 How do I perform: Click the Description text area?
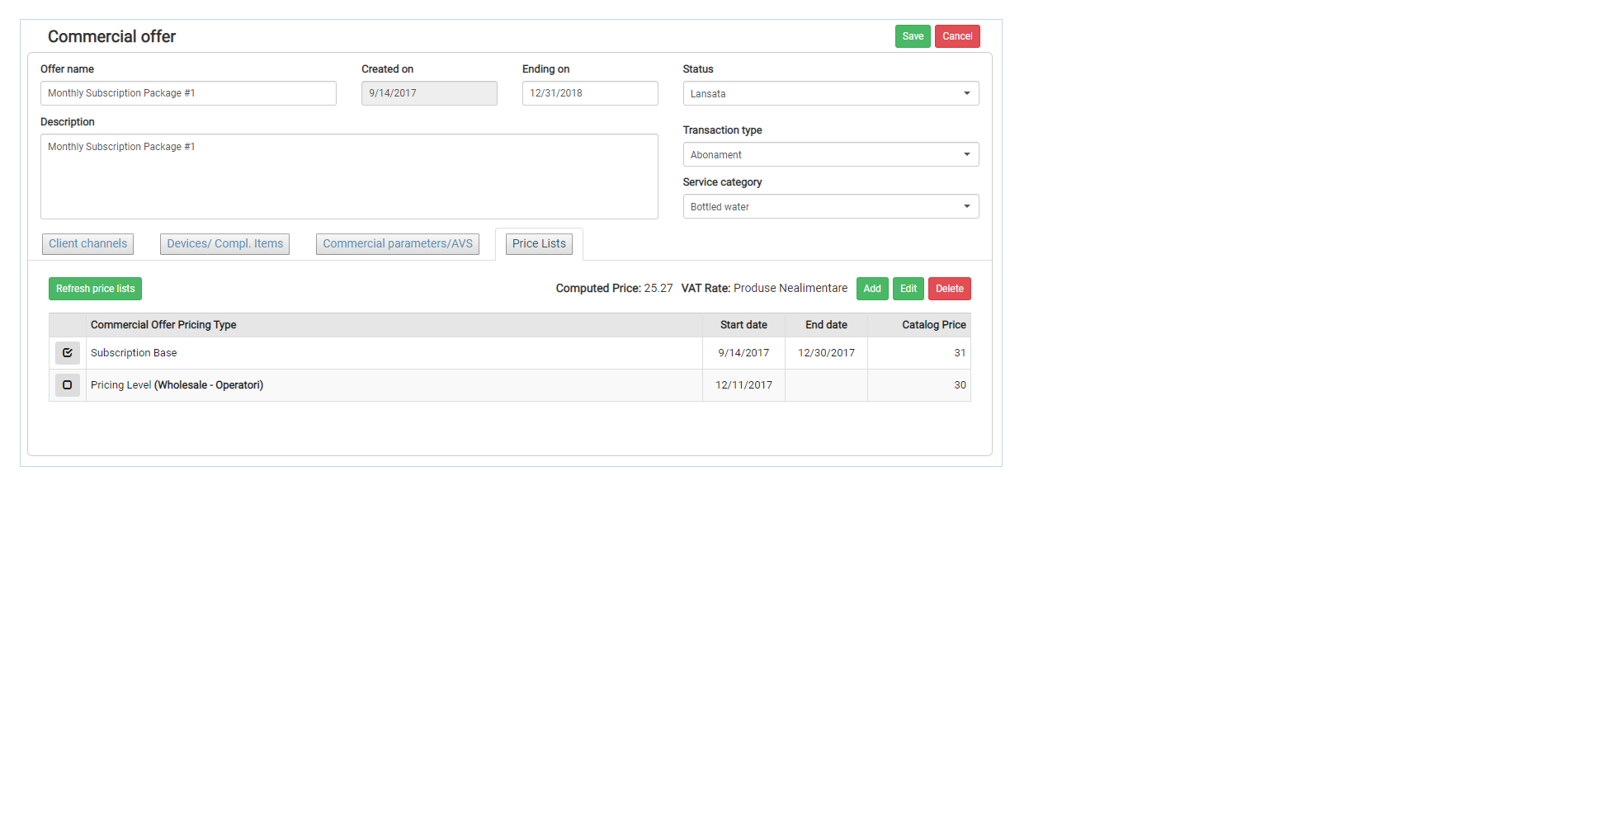click(349, 177)
